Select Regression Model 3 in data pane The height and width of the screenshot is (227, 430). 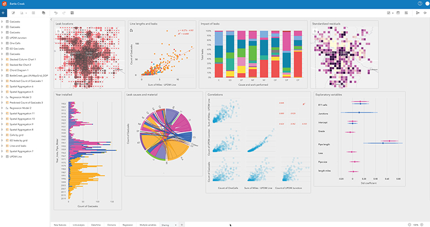coord(21,97)
